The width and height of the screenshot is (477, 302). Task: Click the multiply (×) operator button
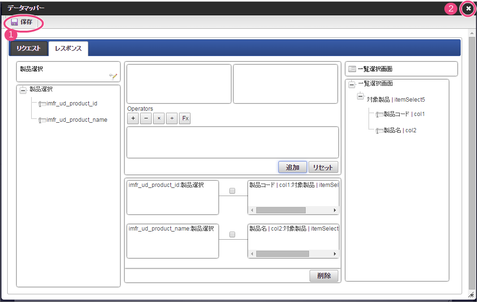(x=159, y=118)
